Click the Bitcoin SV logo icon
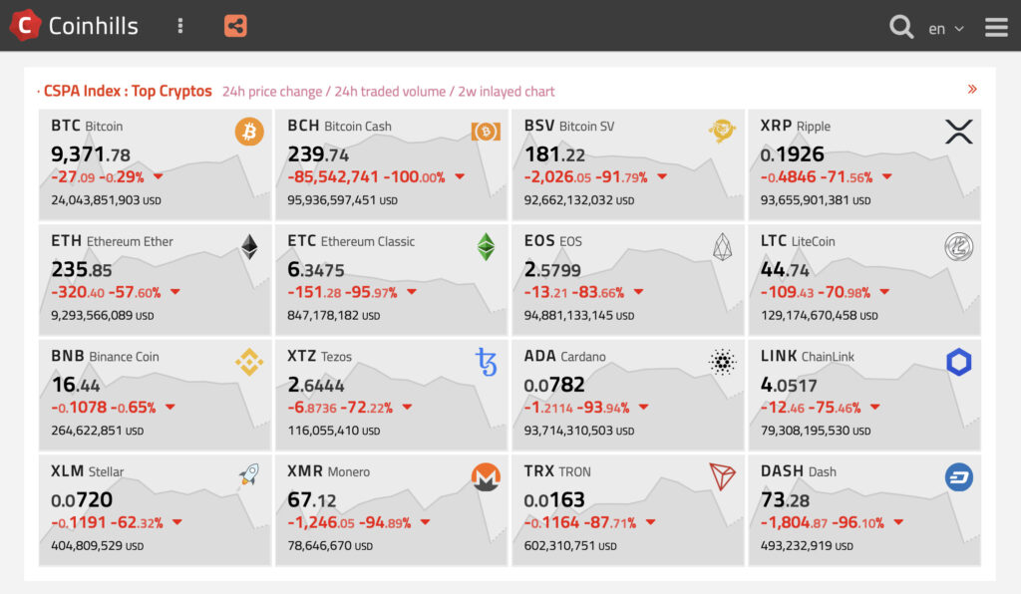The height and width of the screenshot is (594, 1021). coord(722,131)
